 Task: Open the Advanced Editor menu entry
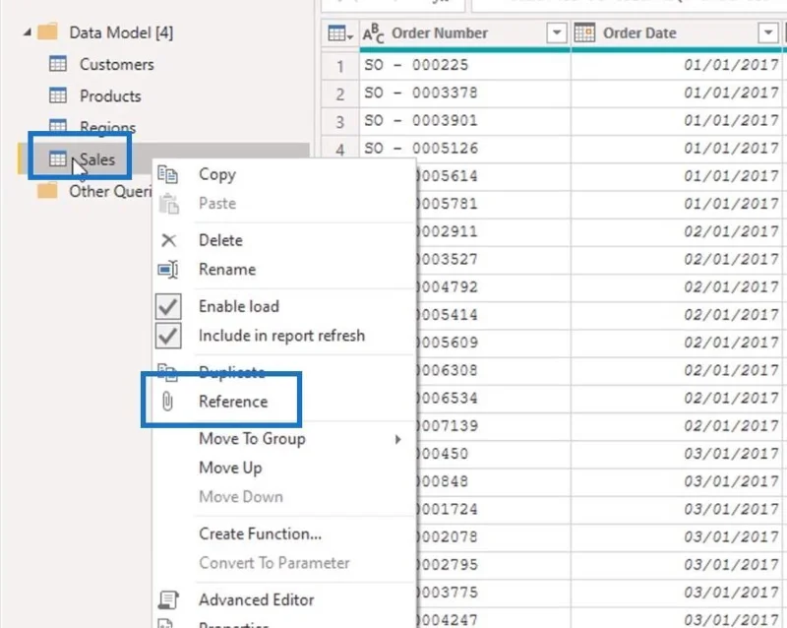pyautogui.click(x=257, y=599)
